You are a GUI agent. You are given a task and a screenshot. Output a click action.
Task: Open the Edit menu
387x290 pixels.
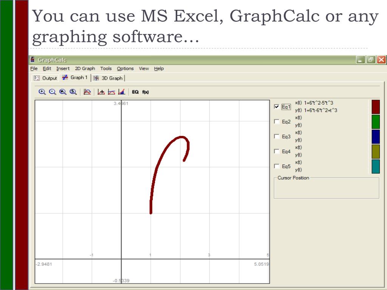pos(47,69)
